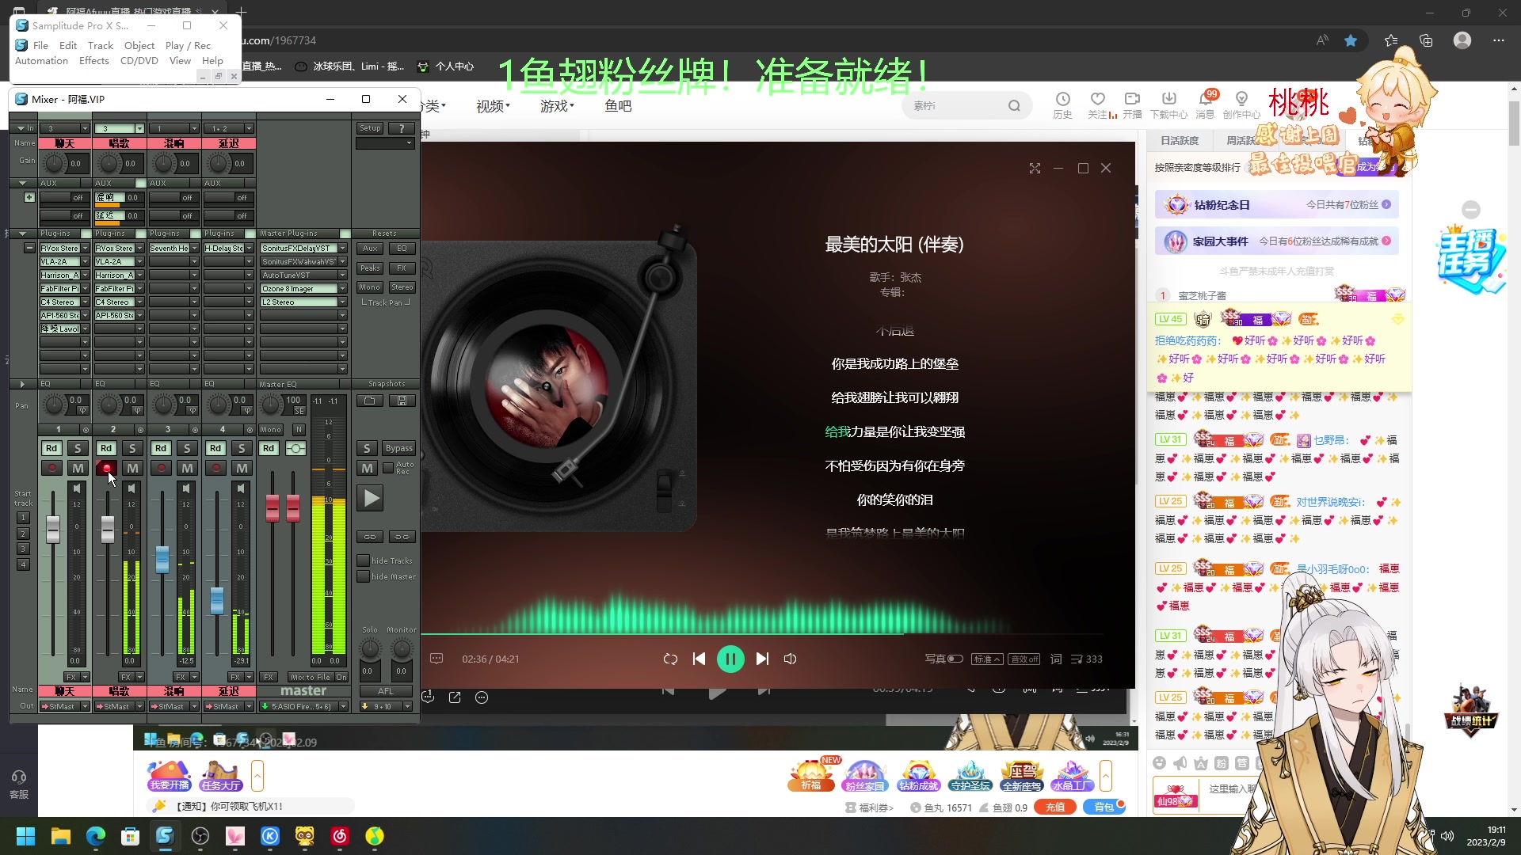Viewport: 1521px width, 855px height.
Task: Load mixer snapshot with folder icon
Action: (369, 401)
